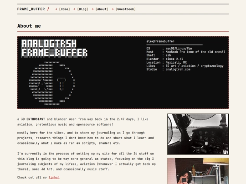Click the "I'm currently in the process" paragraph

[x=87, y=161]
